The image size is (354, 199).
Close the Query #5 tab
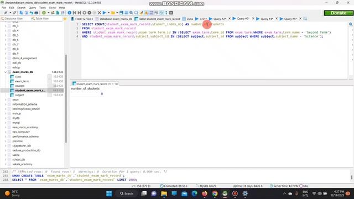pos(300,18)
